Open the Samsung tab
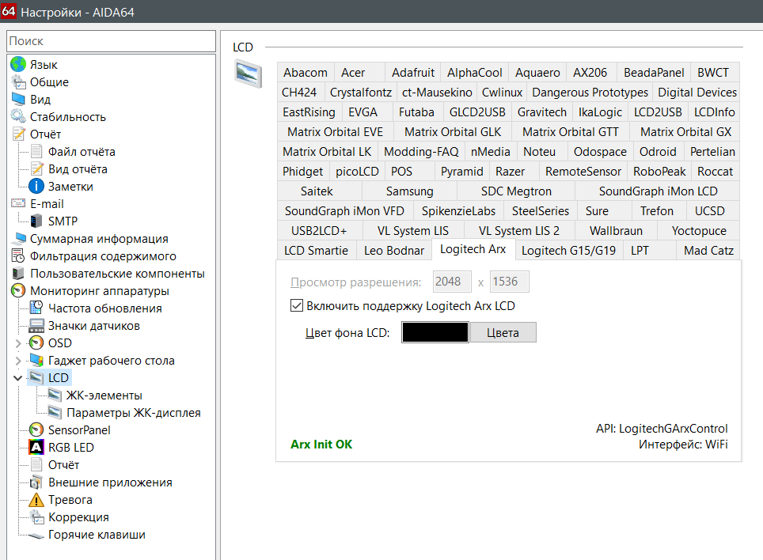Screen dimensions: 763x560 coord(409,191)
